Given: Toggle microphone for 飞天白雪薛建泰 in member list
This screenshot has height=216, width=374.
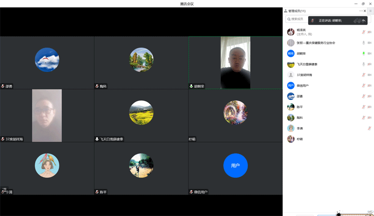Looking at the screenshot, I should pos(364,64).
